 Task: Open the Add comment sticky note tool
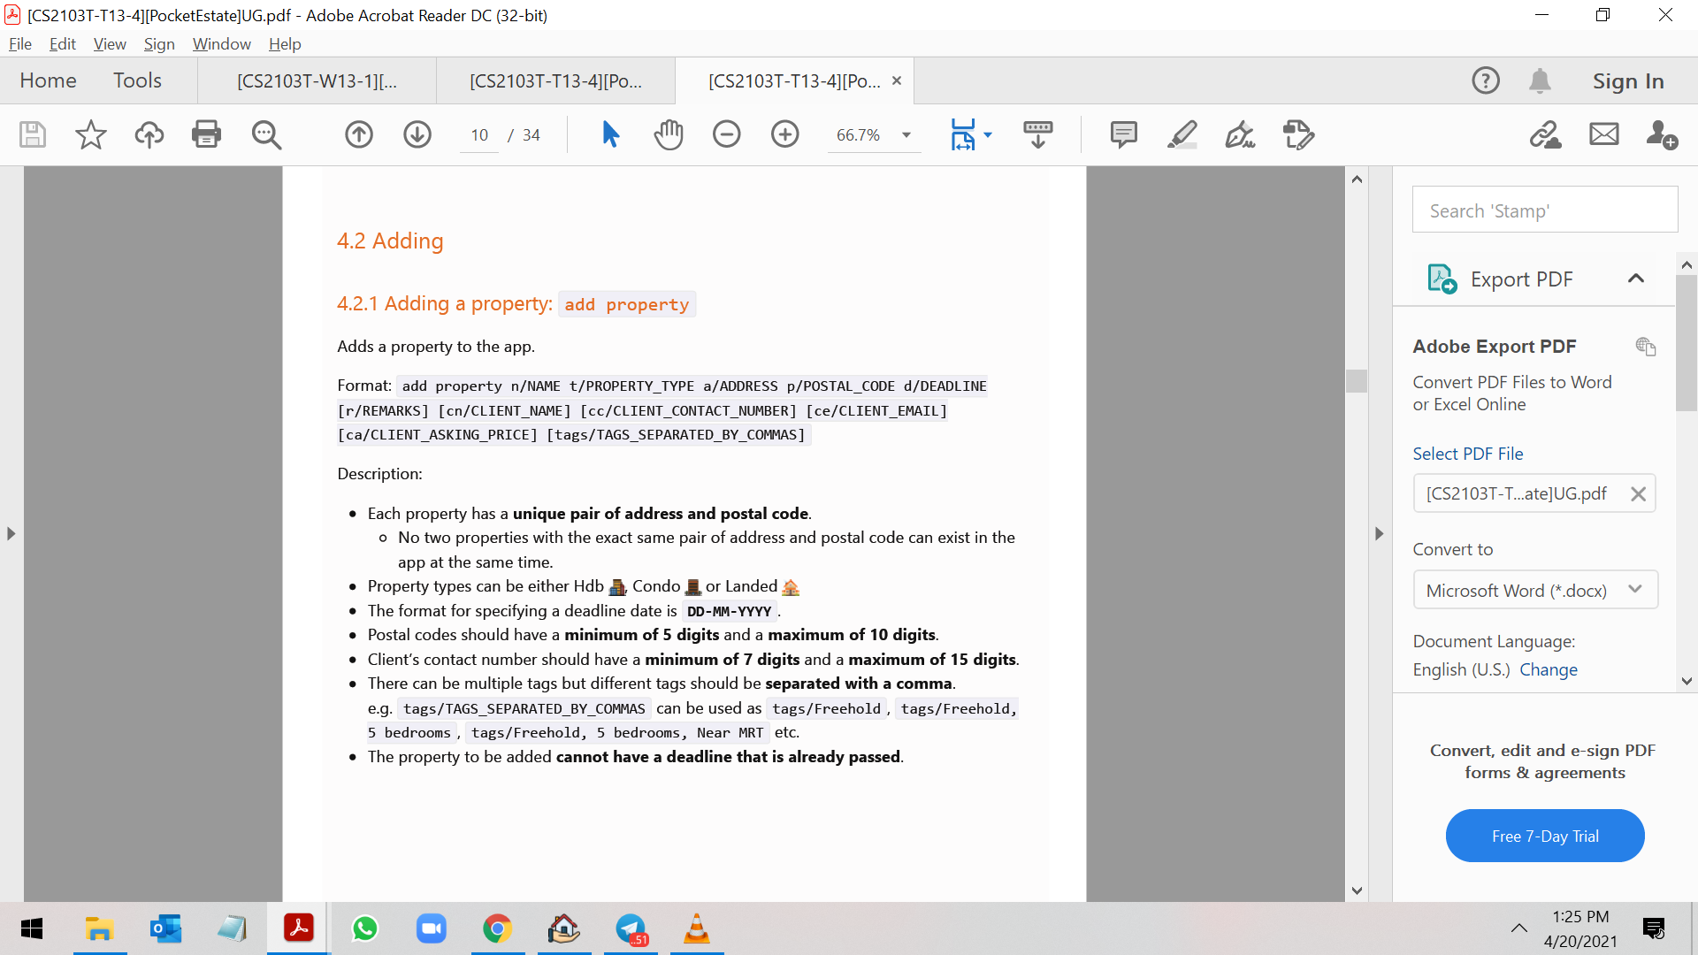(x=1123, y=134)
